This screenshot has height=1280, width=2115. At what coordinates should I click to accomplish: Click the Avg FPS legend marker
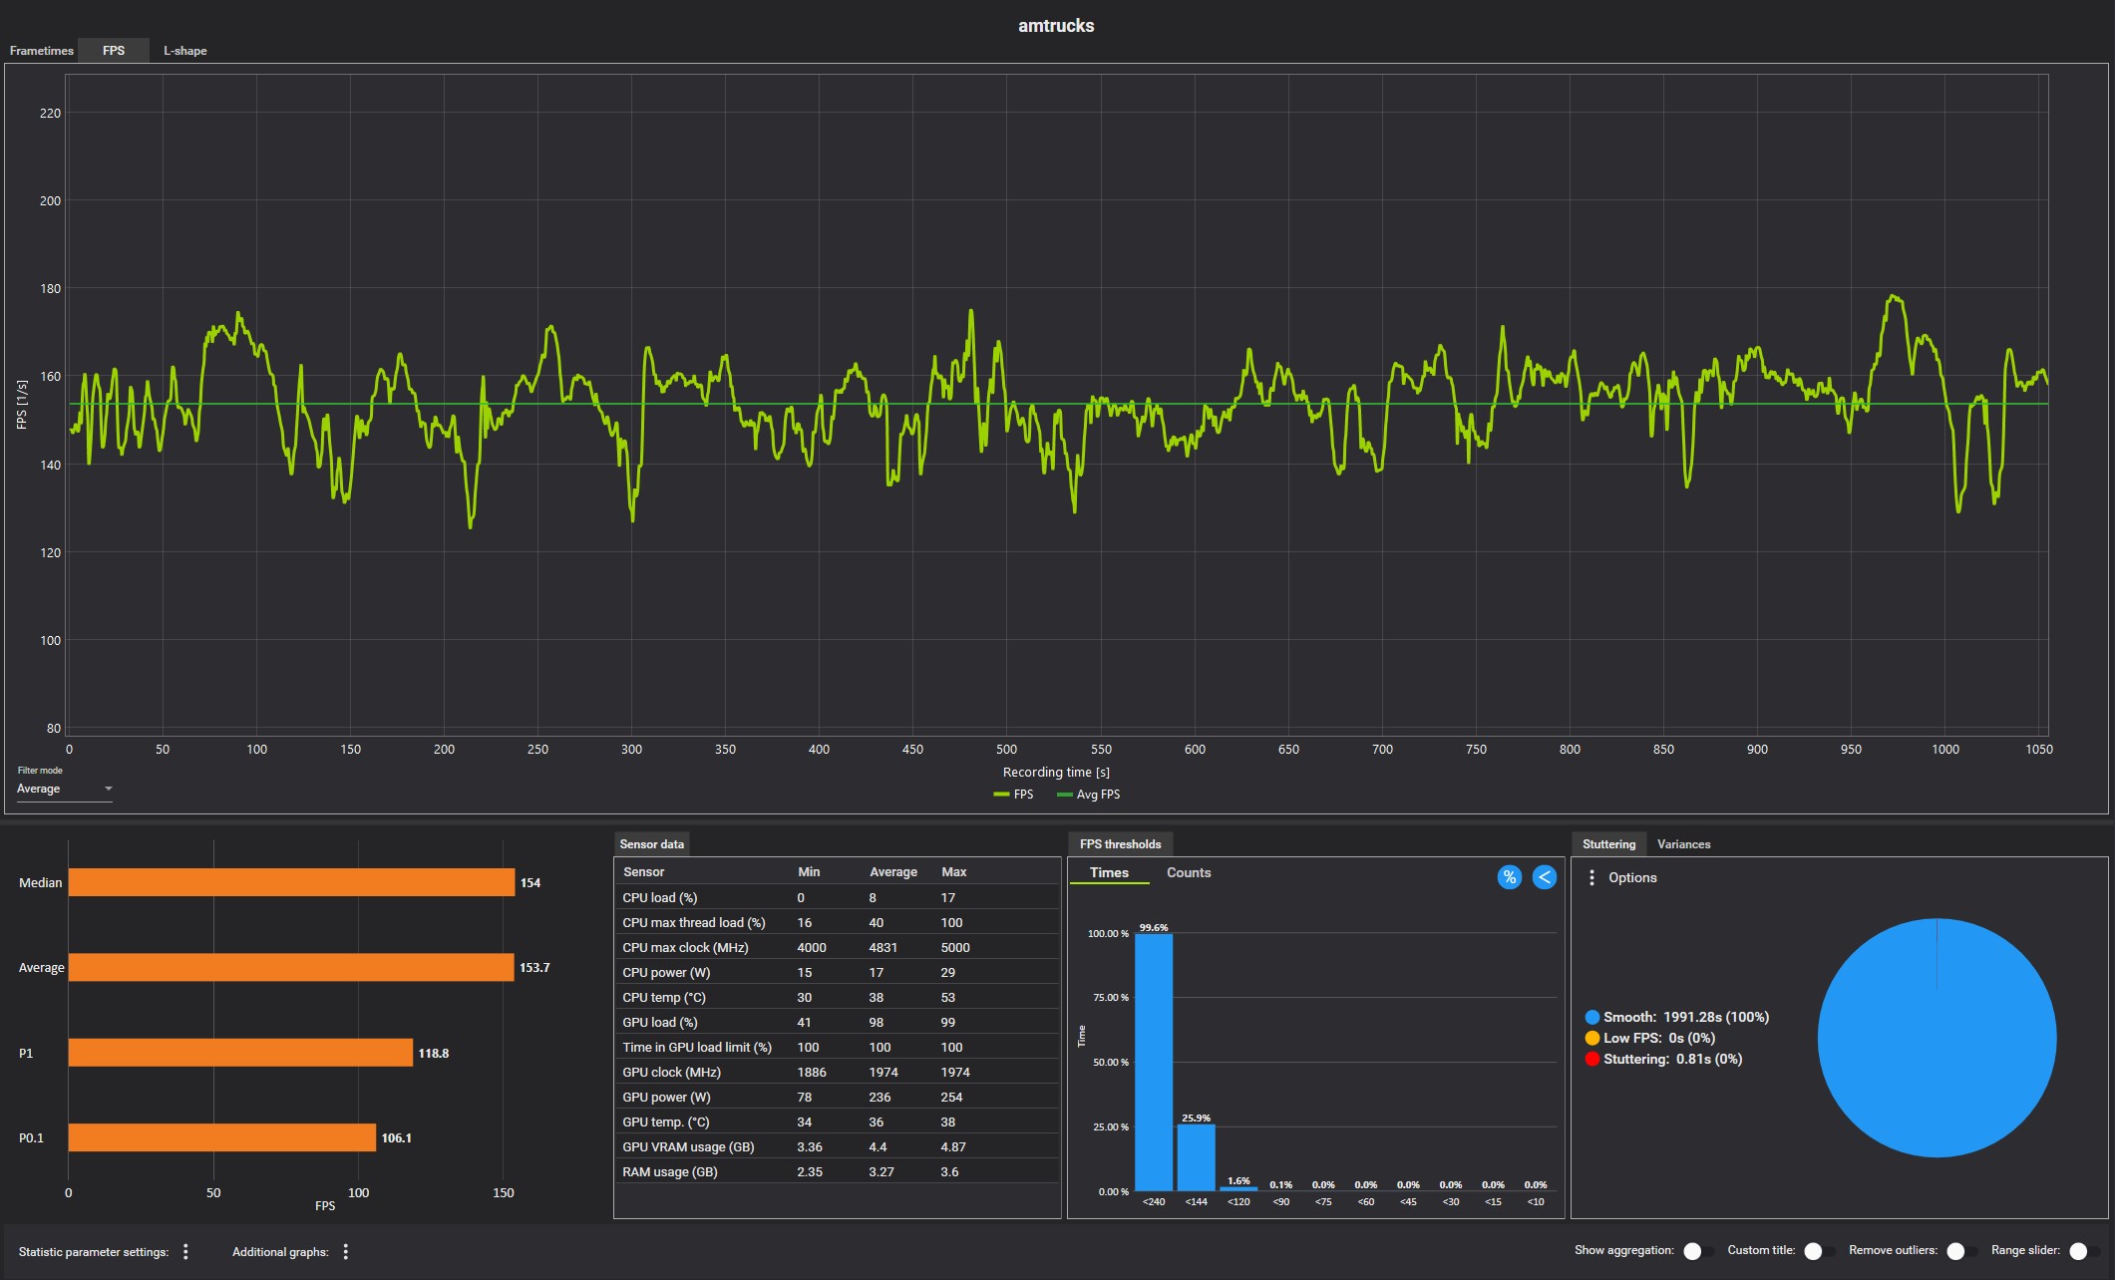coord(1064,795)
